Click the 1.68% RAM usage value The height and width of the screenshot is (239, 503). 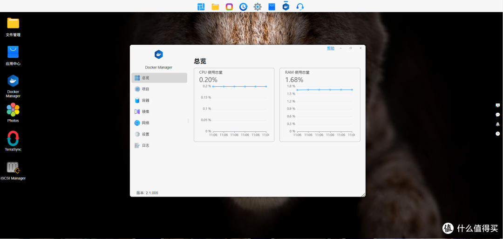pos(294,80)
